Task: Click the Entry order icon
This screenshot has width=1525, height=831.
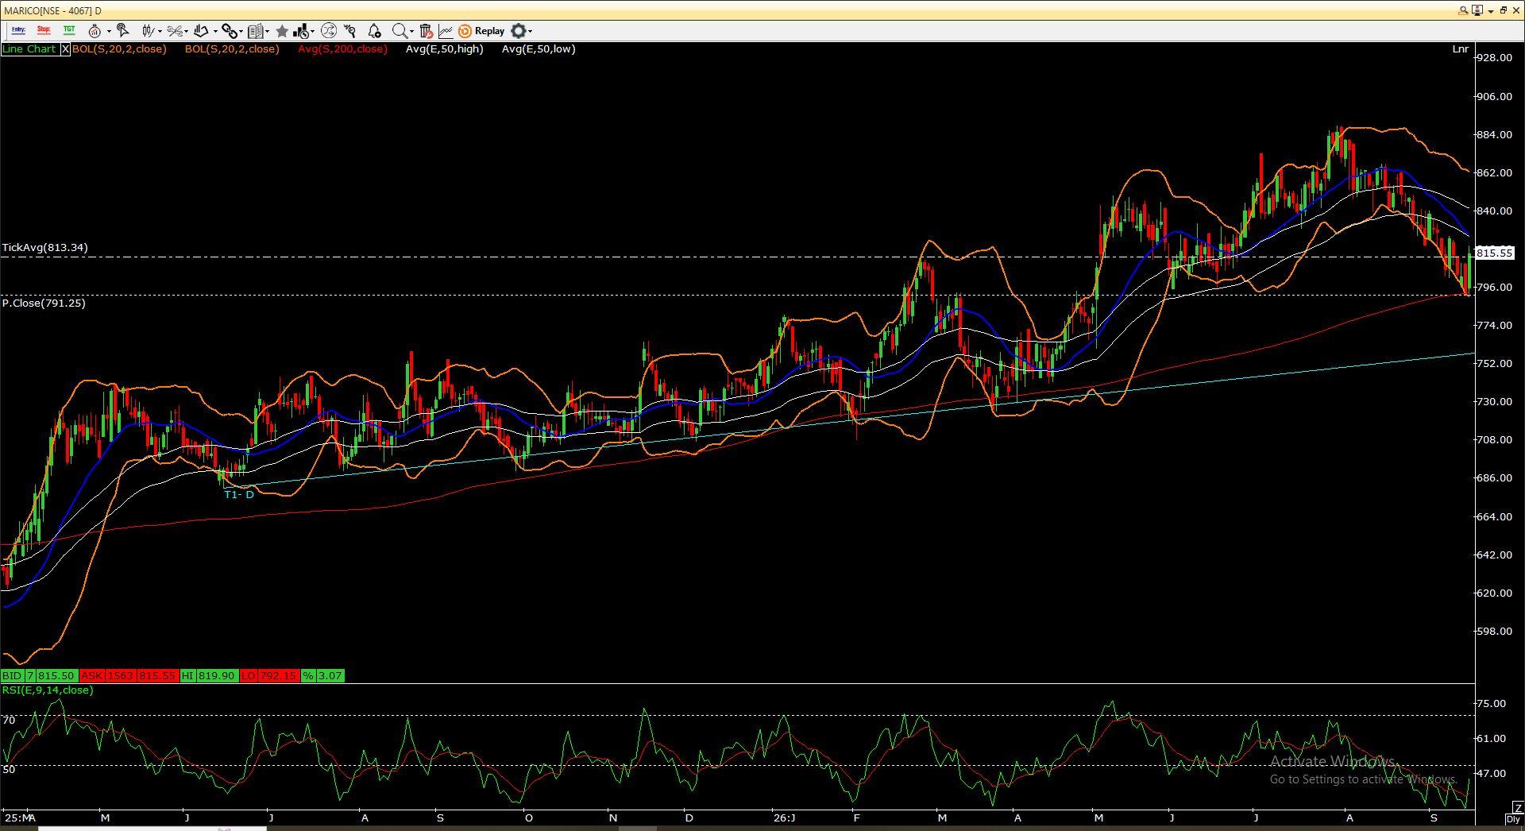Action: 18,30
